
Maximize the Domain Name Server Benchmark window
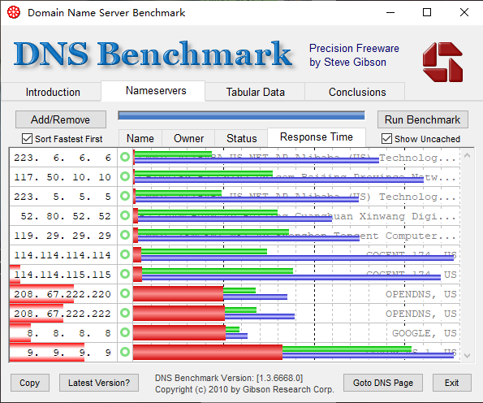click(427, 13)
